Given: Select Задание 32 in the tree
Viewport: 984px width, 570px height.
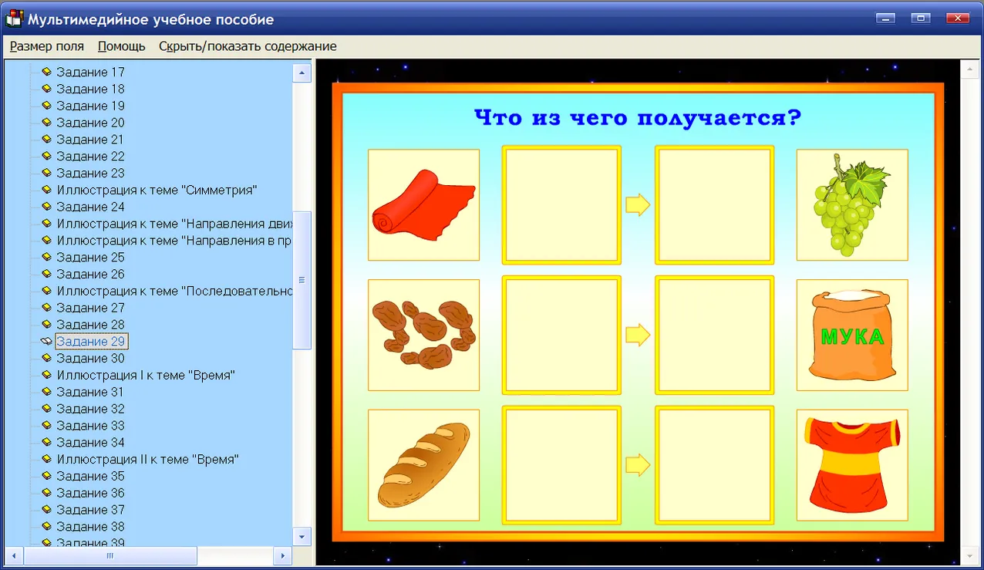Looking at the screenshot, I should 90,409.
